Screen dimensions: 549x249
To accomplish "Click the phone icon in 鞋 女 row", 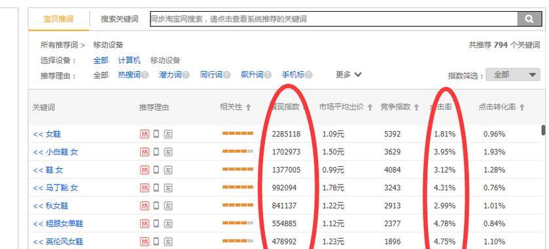I will pyautogui.click(x=156, y=169).
